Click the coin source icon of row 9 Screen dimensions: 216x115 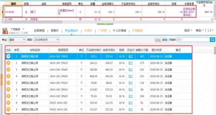pyautogui.click(x=8, y=109)
